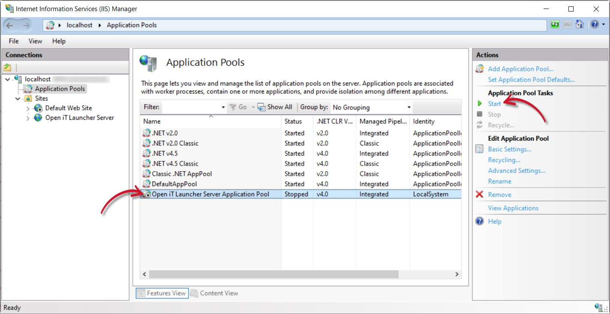Open Basic Settings via its icon
The width and height of the screenshot is (610, 314).
click(x=479, y=149)
